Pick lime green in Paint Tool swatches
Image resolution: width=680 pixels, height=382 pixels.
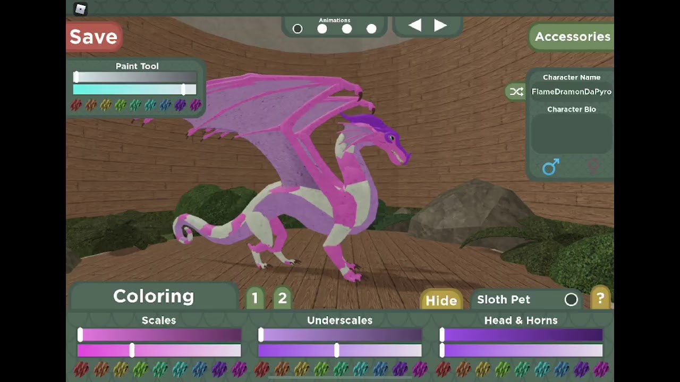[x=121, y=106]
